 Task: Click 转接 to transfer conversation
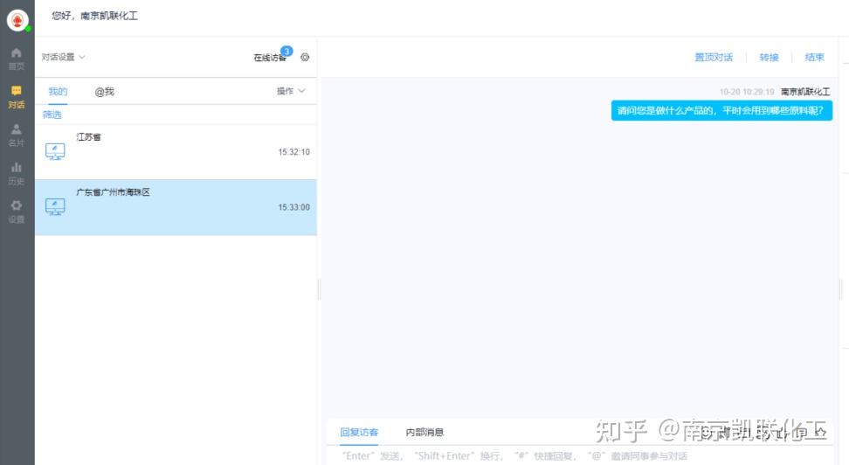[769, 58]
